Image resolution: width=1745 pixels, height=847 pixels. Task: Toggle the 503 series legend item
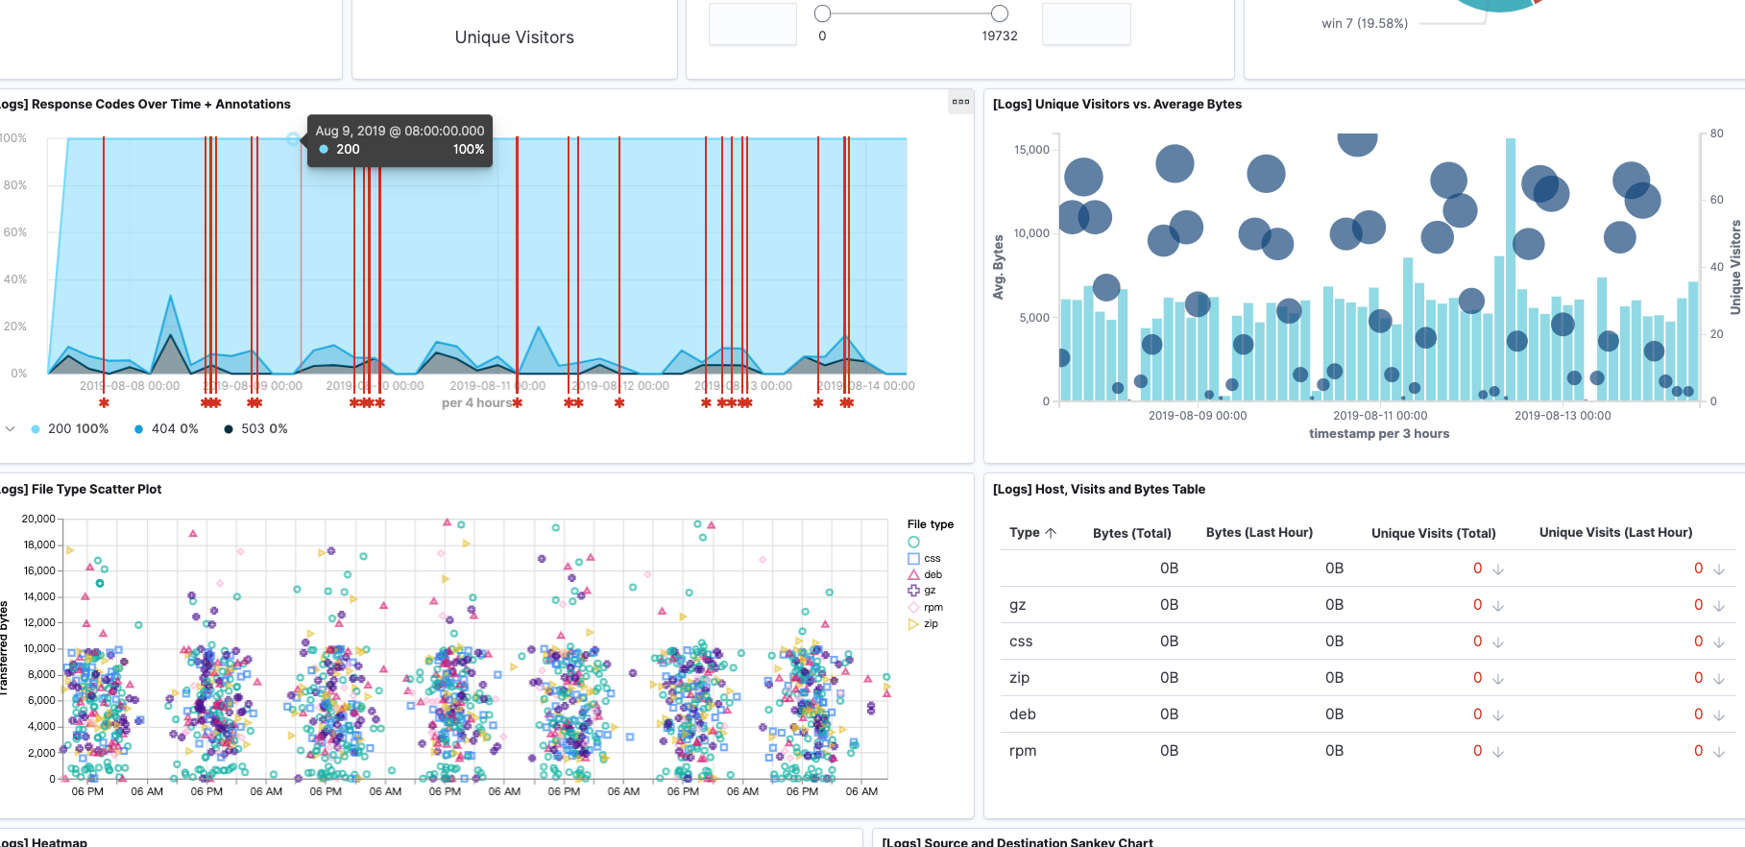coord(255,428)
